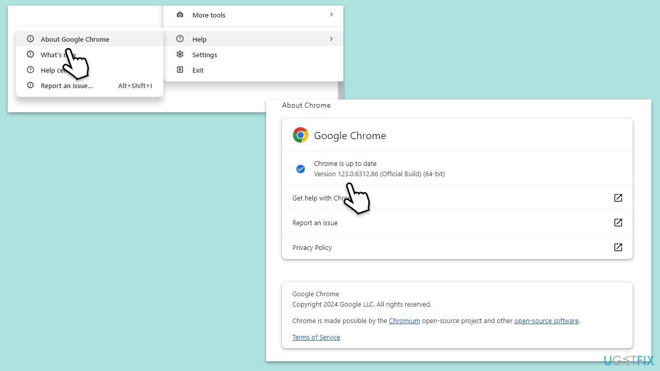Screen dimensions: 660x371
Task: Click the More tools toolbox icon
Action: click(x=180, y=15)
